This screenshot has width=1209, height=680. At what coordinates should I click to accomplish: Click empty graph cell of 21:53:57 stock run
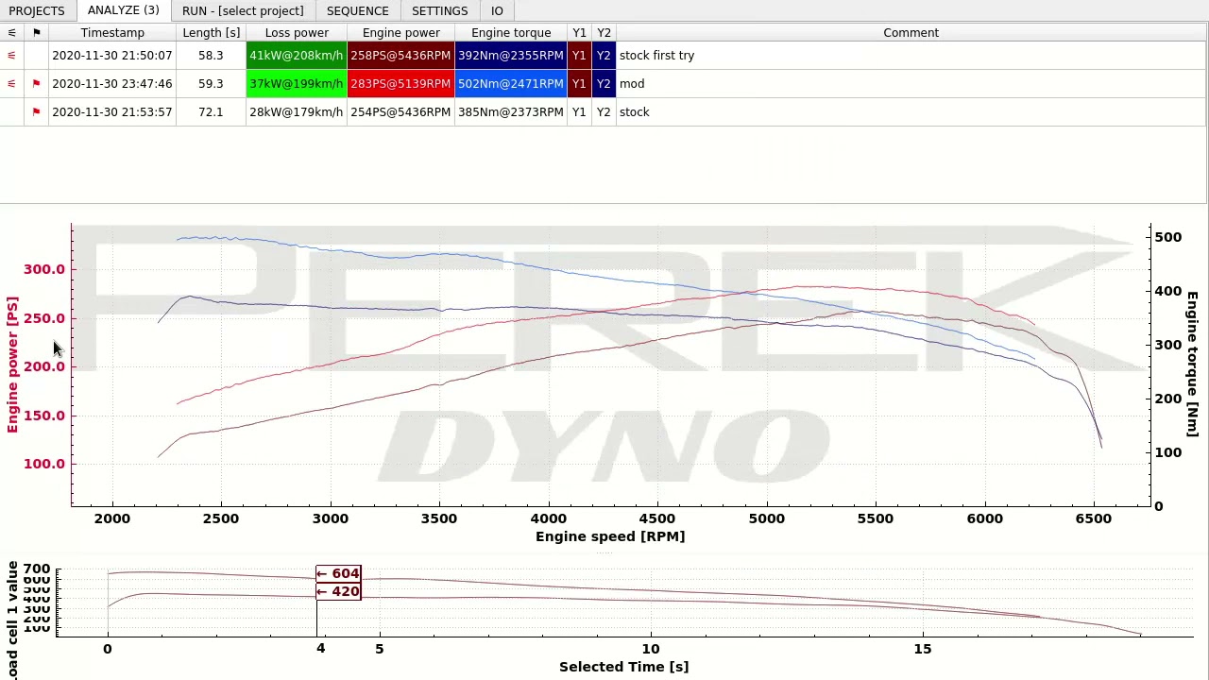[x=11, y=111]
